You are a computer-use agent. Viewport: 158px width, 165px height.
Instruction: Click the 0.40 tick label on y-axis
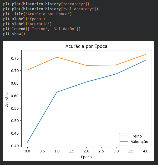tap(15, 146)
